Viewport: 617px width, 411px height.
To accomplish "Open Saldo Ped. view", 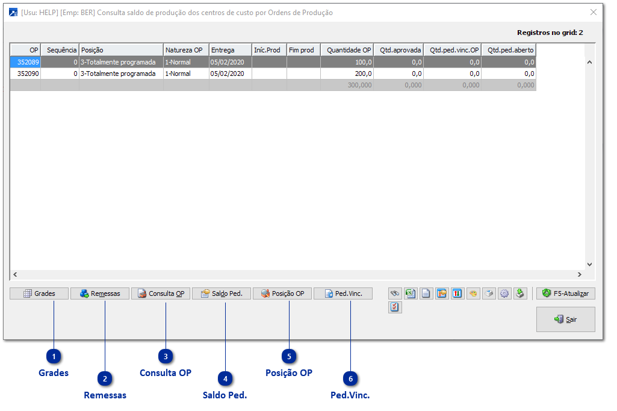I will [222, 293].
